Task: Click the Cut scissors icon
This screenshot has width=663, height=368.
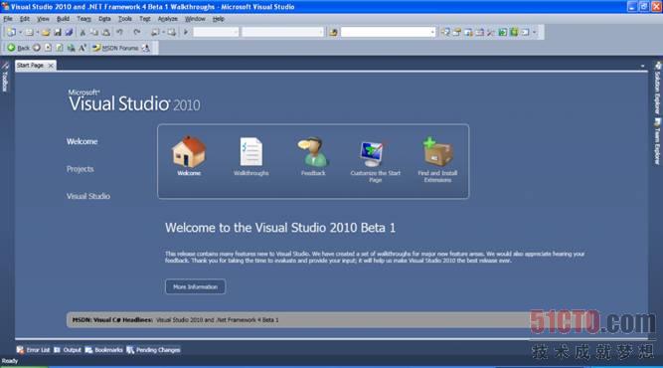Action: coord(83,32)
